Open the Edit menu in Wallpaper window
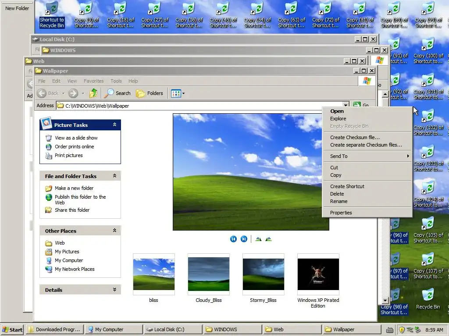 pos(56,81)
